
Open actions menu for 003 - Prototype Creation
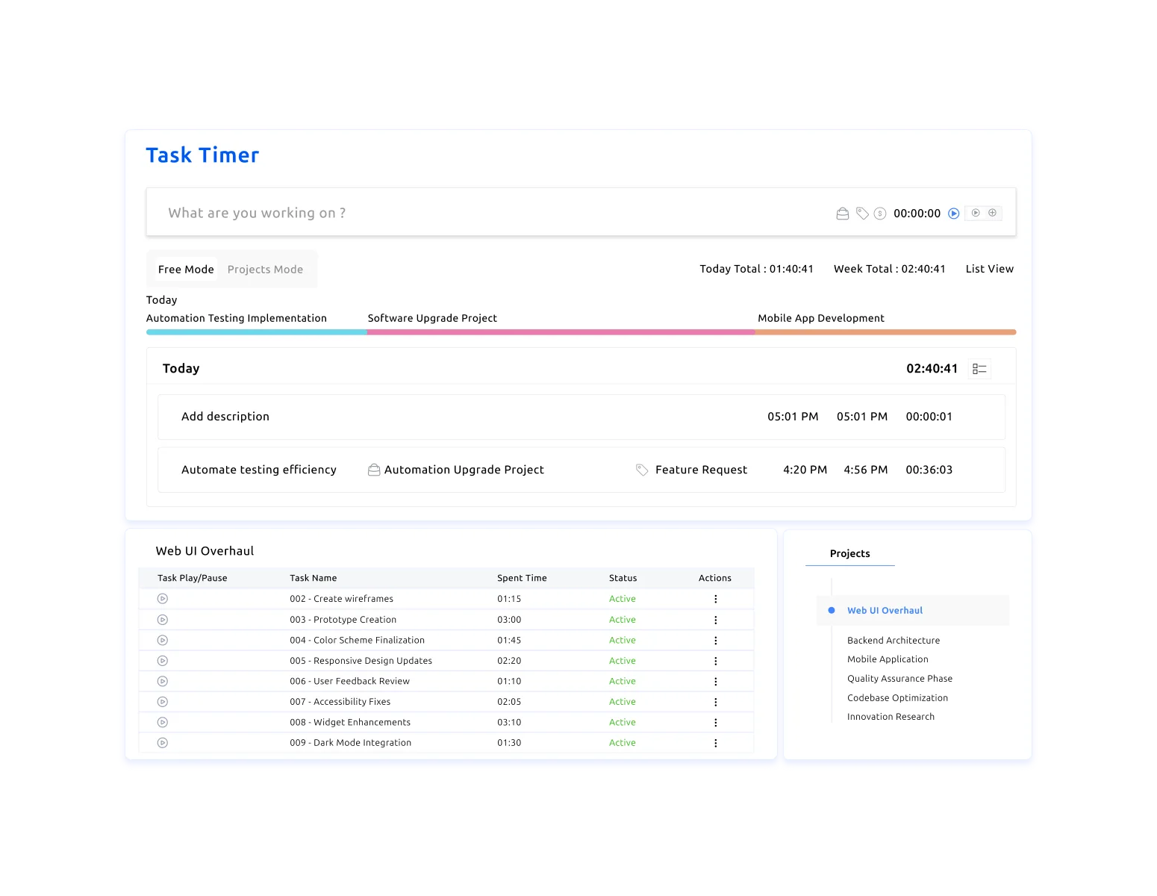click(x=715, y=619)
